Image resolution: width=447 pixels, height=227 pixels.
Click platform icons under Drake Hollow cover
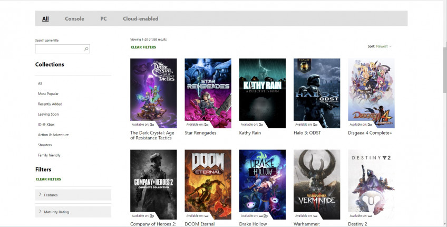tap(263, 216)
